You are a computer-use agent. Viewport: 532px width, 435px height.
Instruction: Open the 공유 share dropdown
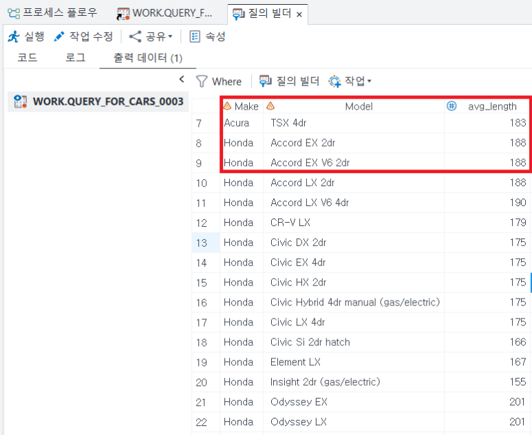pos(151,37)
